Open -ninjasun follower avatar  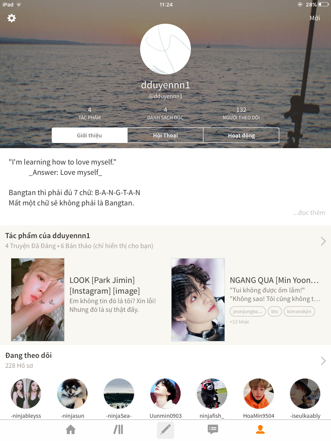[x=72, y=394]
